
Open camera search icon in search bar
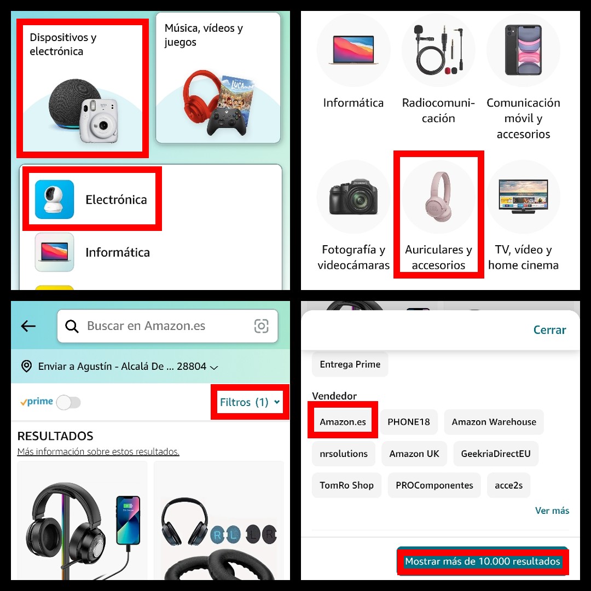click(x=261, y=326)
